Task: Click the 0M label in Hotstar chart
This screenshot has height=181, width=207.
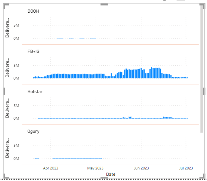Action: coord(16,118)
